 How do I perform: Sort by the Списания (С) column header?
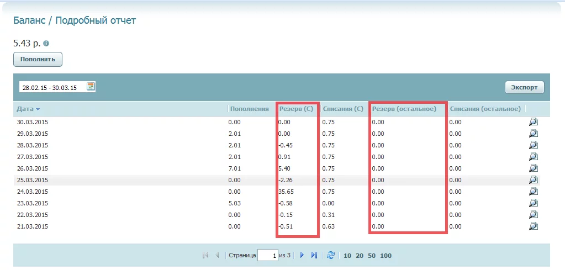342,109
